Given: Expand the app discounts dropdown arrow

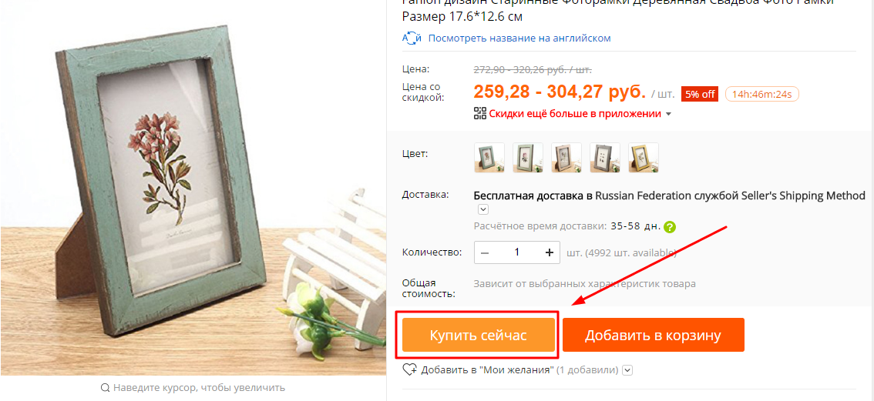Looking at the screenshot, I should click(668, 114).
